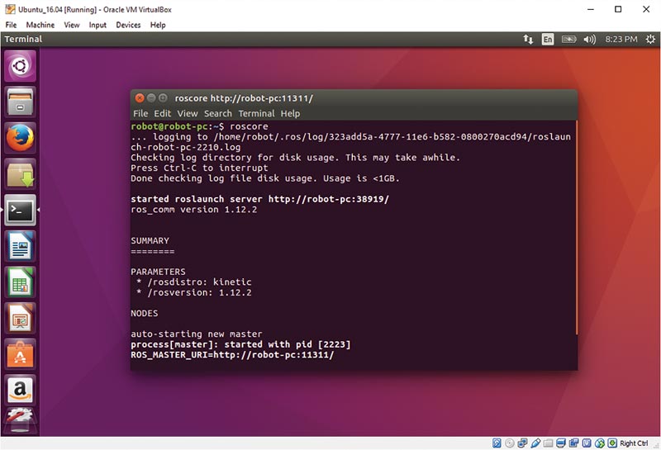The image size is (661, 450).
Task: Launch LibreOffice Writer from launcher
Action: 20,246
